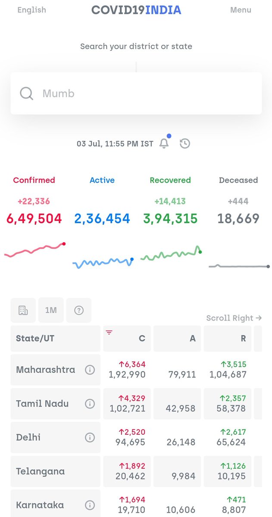This screenshot has width=272, height=517.
Task: Sort by State/UT column header
Action: pyautogui.click(x=56, y=338)
